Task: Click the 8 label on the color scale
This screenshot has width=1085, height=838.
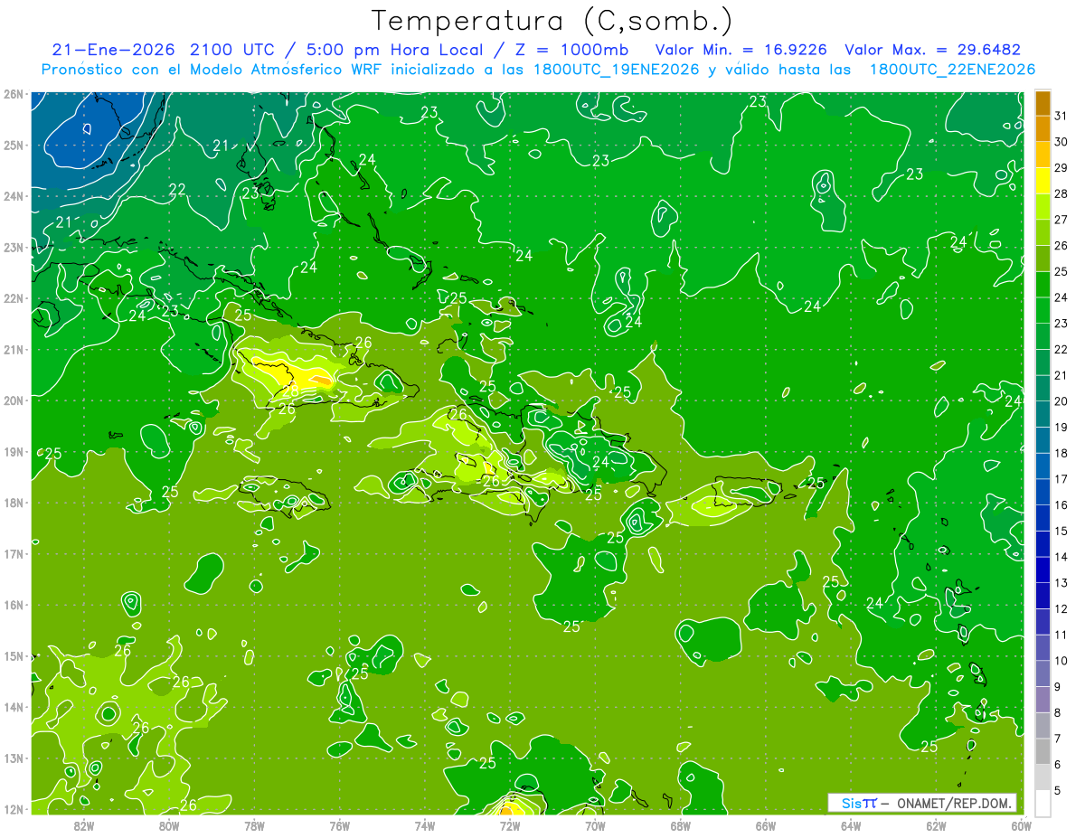Action: (1058, 713)
